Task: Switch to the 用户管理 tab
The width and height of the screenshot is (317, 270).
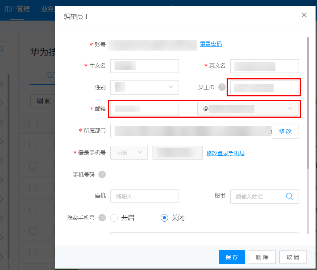Action: click(17, 9)
